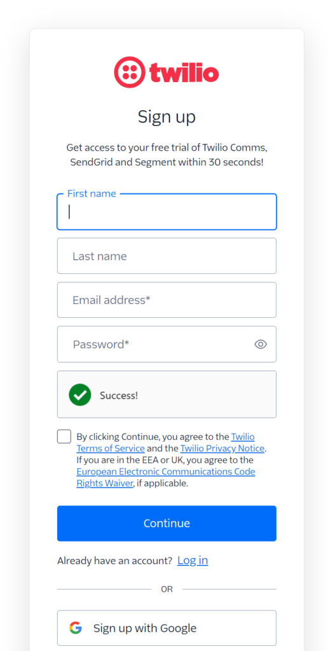The height and width of the screenshot is (651, 328).
Task: Show password using the eye icon
Action: pos(261,344)
